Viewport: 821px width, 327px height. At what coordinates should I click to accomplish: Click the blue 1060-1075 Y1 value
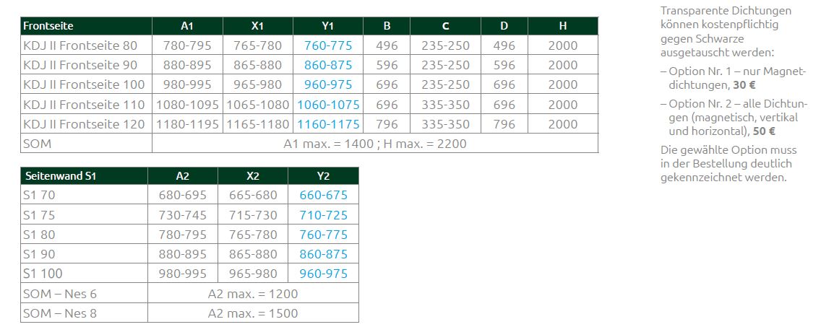click(328, 105)
